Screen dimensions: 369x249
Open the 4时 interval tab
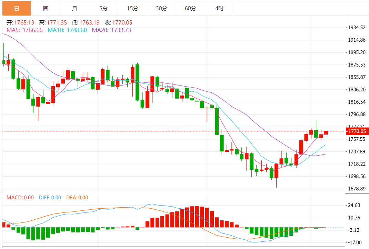tap(219, 9)
